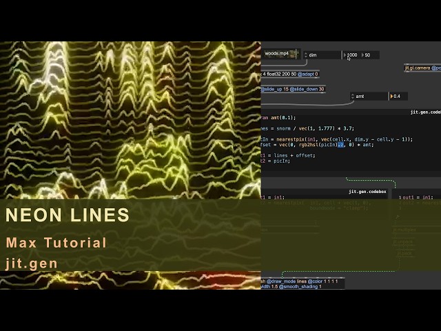The image size is (441, 331).
Task: Click in1; line in the middle codebox
Action: 273,197
